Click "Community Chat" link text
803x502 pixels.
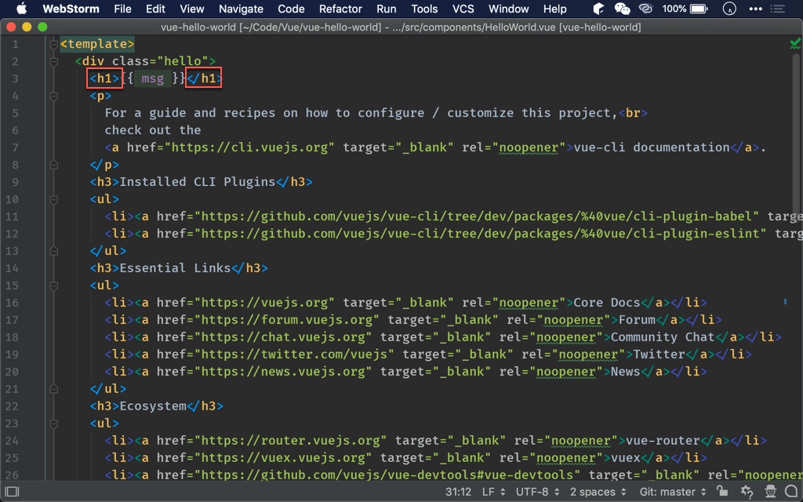point(663,337)
